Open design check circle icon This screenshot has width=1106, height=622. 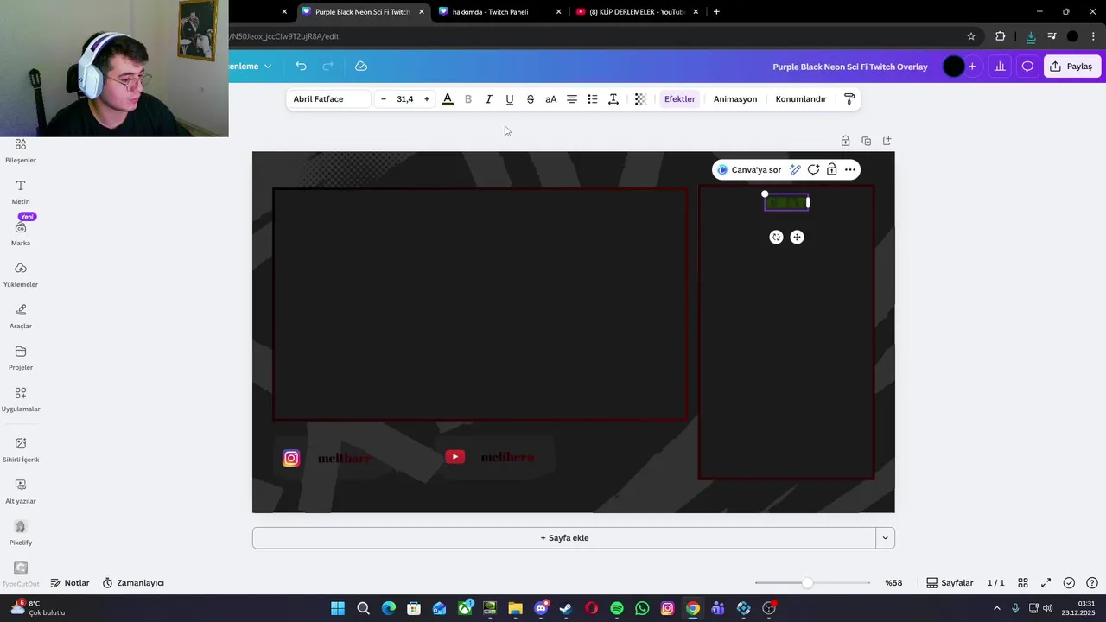tap(1069, 583)
